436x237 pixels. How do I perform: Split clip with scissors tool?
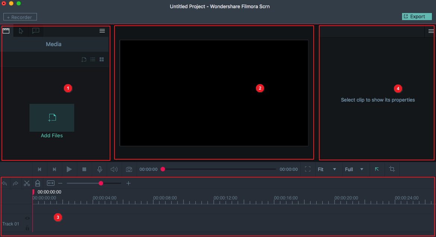(27, 183)
